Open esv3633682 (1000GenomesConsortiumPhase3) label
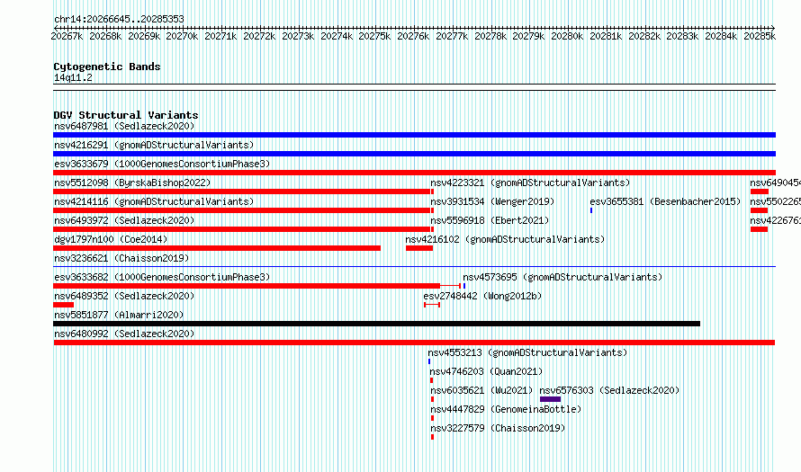This screenshot has width=801, height=472. 162,277
